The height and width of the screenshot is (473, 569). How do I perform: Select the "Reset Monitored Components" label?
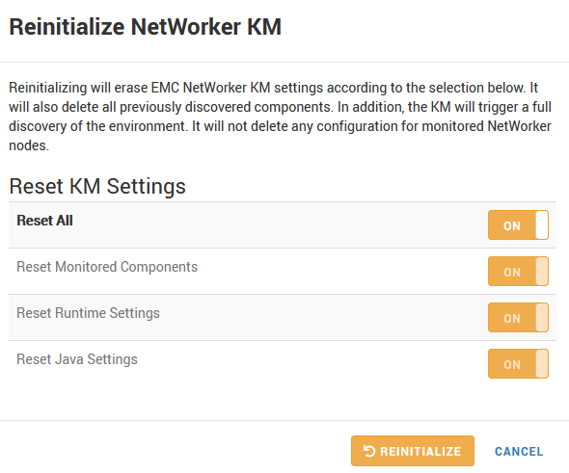[107, 267]
